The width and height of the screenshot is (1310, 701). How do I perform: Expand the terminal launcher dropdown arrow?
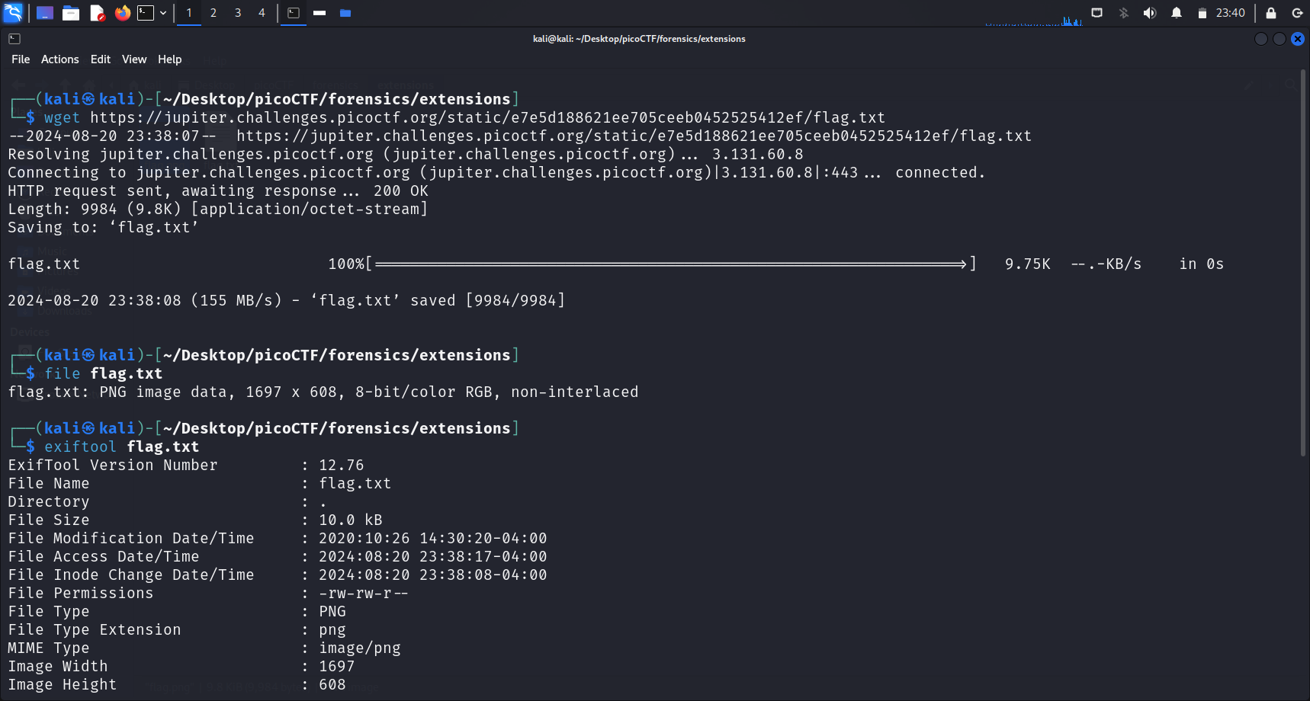click(x=163, y=13)
